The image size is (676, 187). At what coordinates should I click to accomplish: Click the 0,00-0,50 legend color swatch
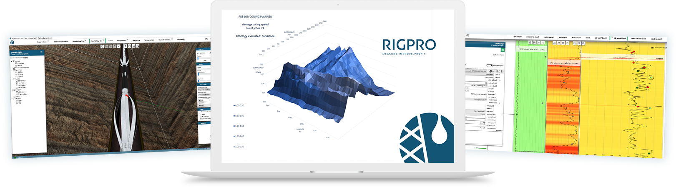(x=234, y=106)
